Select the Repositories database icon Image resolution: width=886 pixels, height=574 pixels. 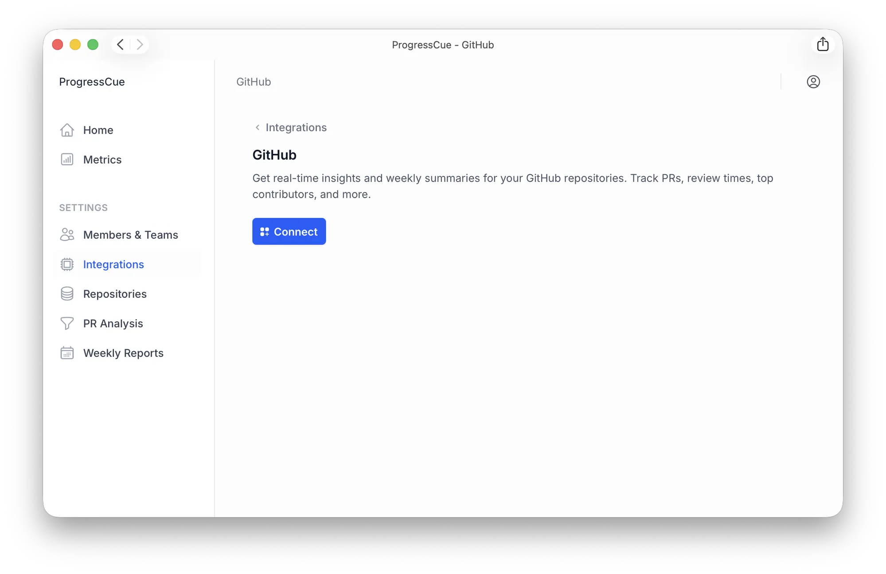(x=67, y=293)
